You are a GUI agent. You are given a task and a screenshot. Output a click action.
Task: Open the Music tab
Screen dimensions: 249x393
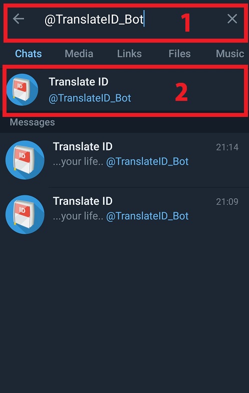(230, 54)
